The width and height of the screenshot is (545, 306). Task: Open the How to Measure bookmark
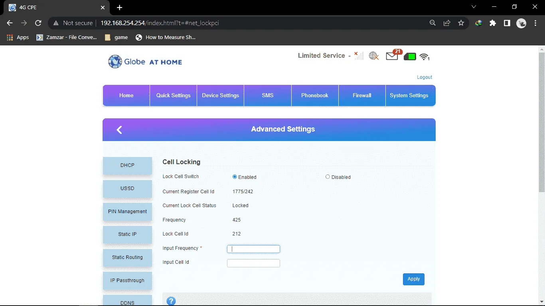[166, 37]
